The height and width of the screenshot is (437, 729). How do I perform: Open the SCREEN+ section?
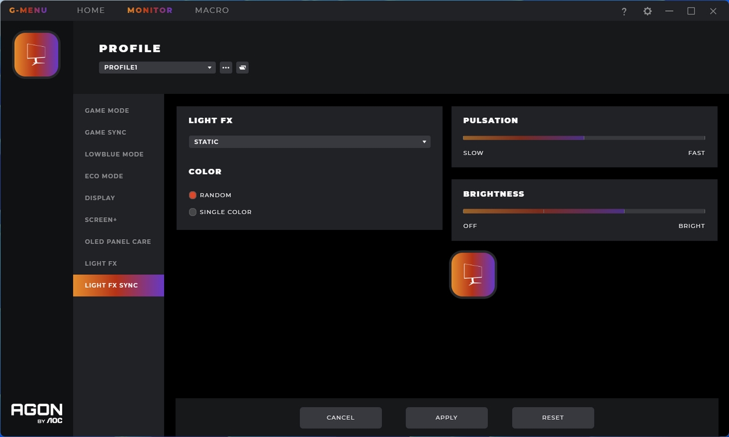point(118,220)
